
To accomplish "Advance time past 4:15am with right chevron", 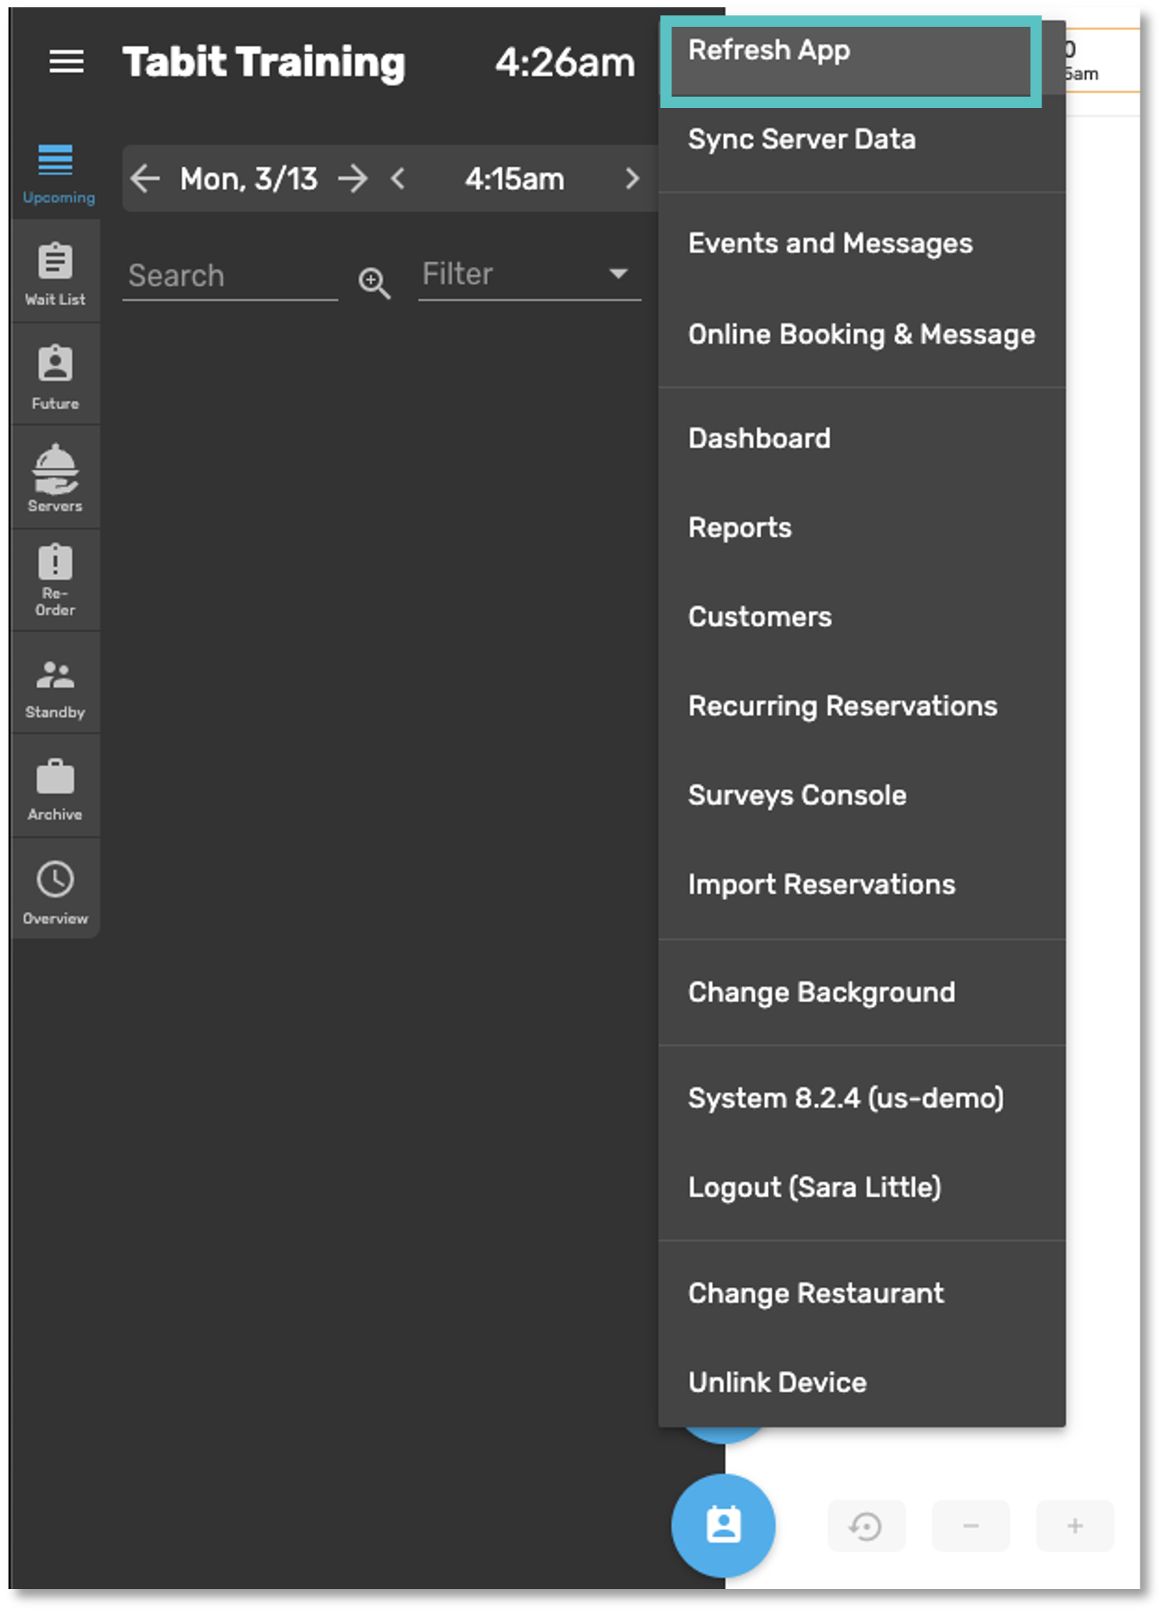I will [632, 179].
